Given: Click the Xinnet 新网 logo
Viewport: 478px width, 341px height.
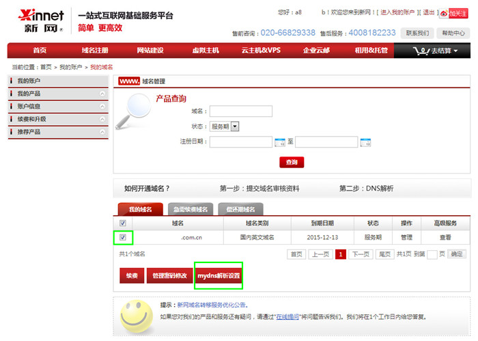Looking at the screenshot, I should 41,21.
